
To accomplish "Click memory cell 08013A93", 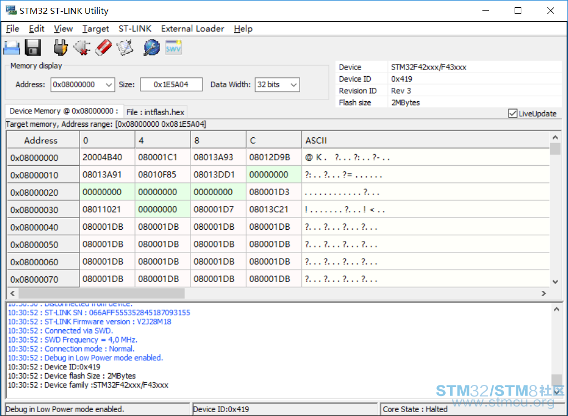I will 218,157.
